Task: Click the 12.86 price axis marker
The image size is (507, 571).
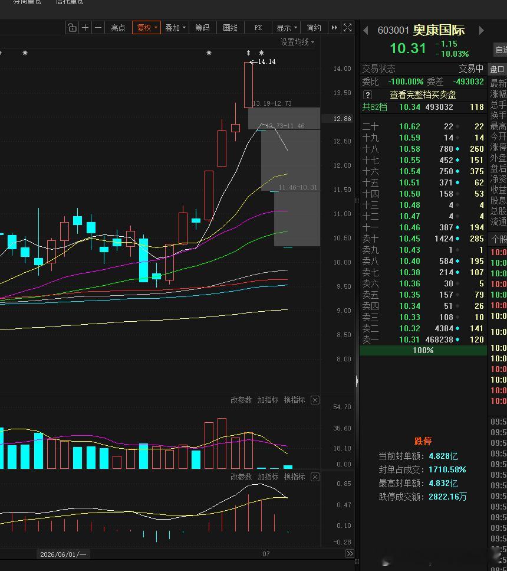Action: pos(343,119)
